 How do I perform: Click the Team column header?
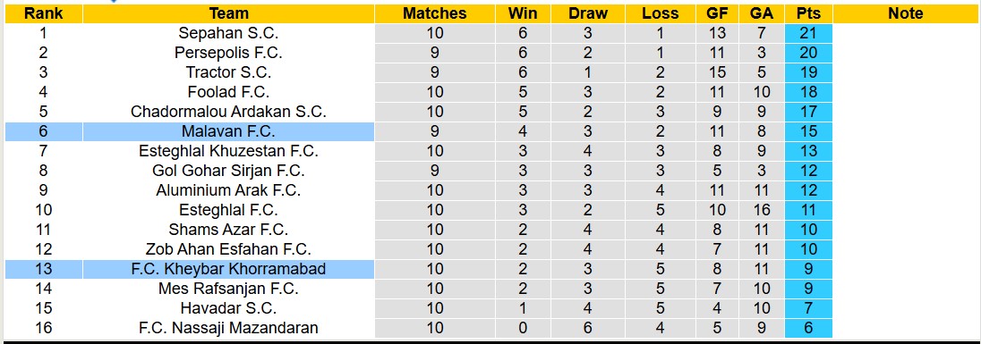tap(228, 13)
